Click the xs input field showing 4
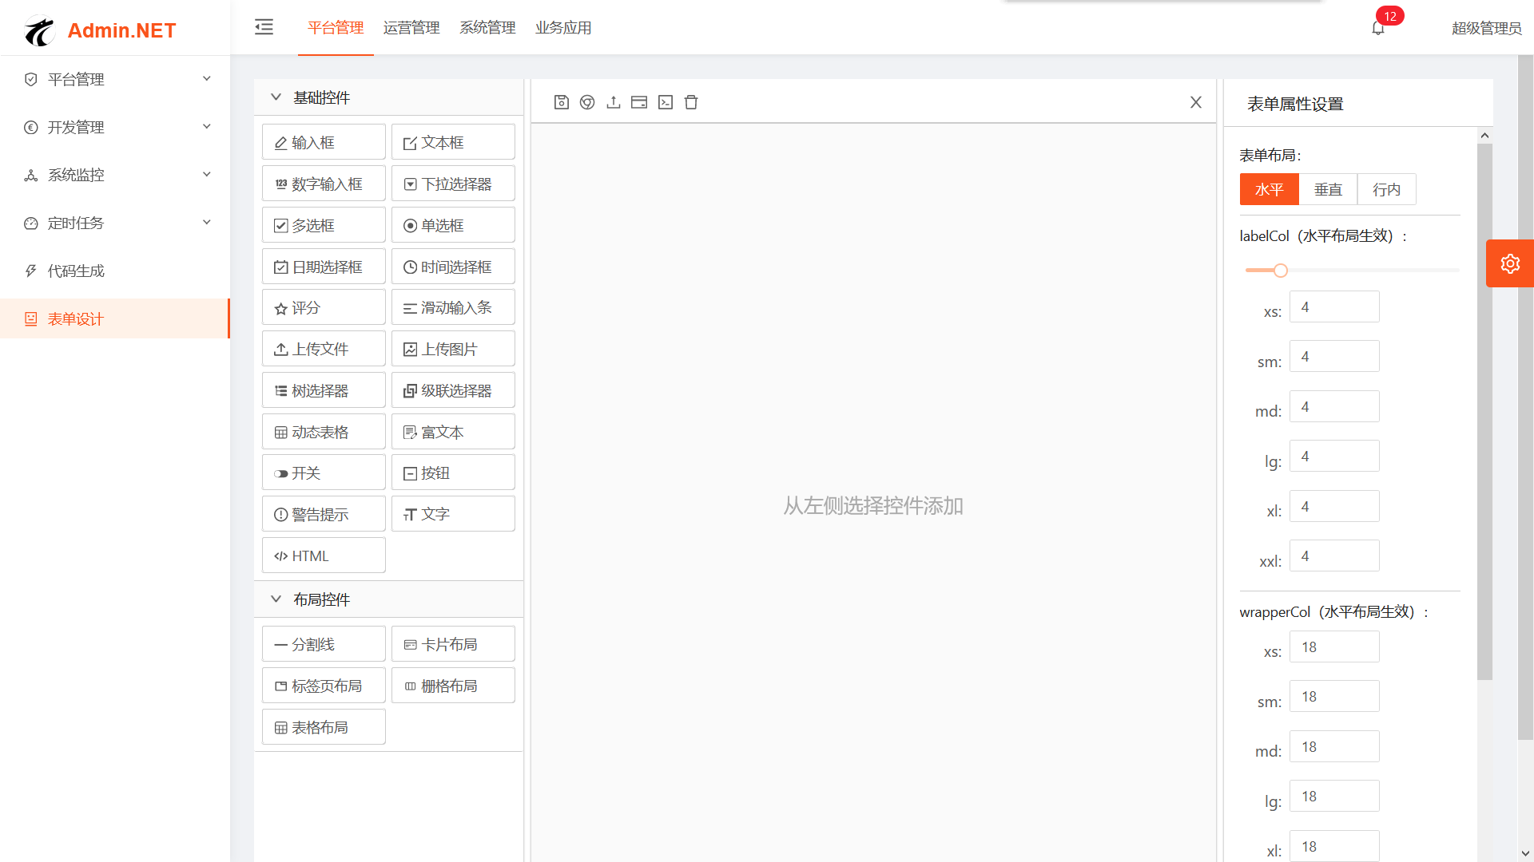Image resolution: width=1534 pixels, height=862 pixels. click(x=1333, y=306)
